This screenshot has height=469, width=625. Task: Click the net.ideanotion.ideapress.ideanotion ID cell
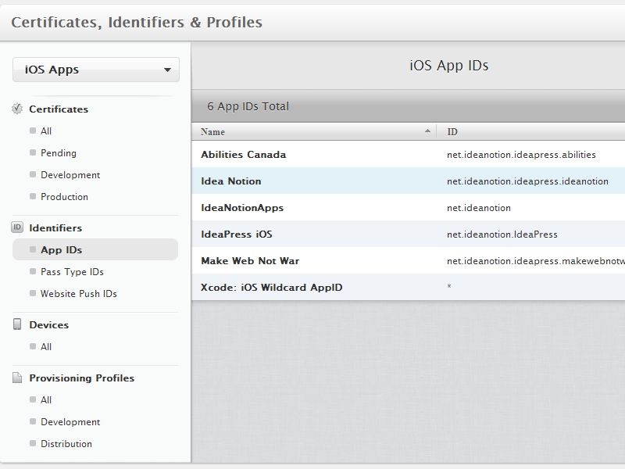pyautogui.click(x=528, y=181)
